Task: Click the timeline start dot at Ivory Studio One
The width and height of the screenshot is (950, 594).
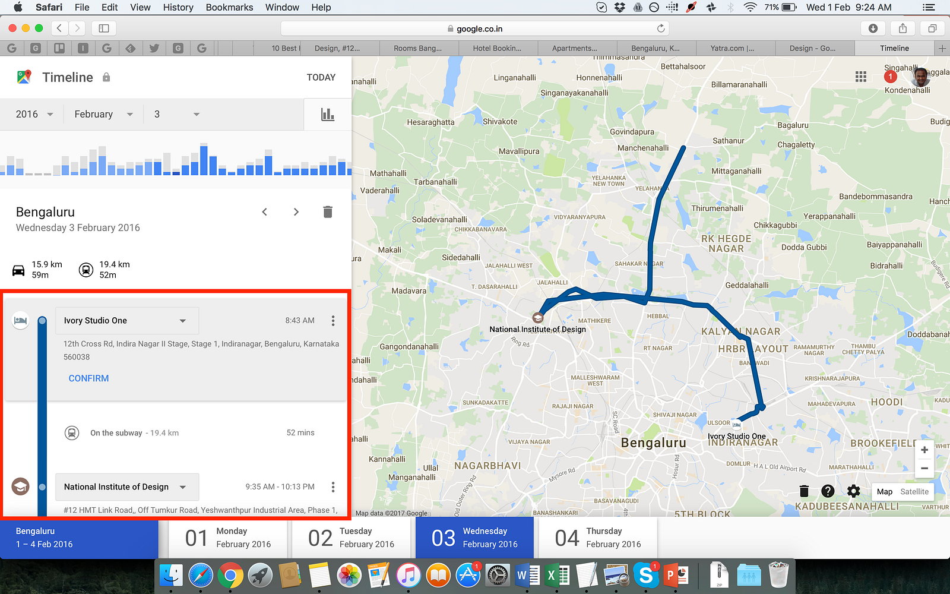Action: click(x=42, y=321)
